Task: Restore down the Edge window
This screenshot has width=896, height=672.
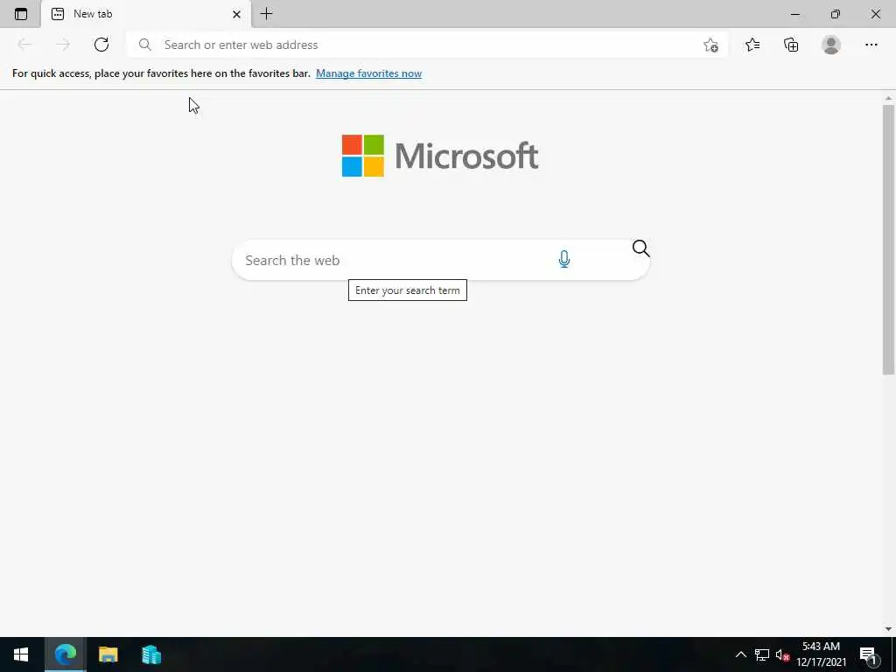Action: [835, 14]
